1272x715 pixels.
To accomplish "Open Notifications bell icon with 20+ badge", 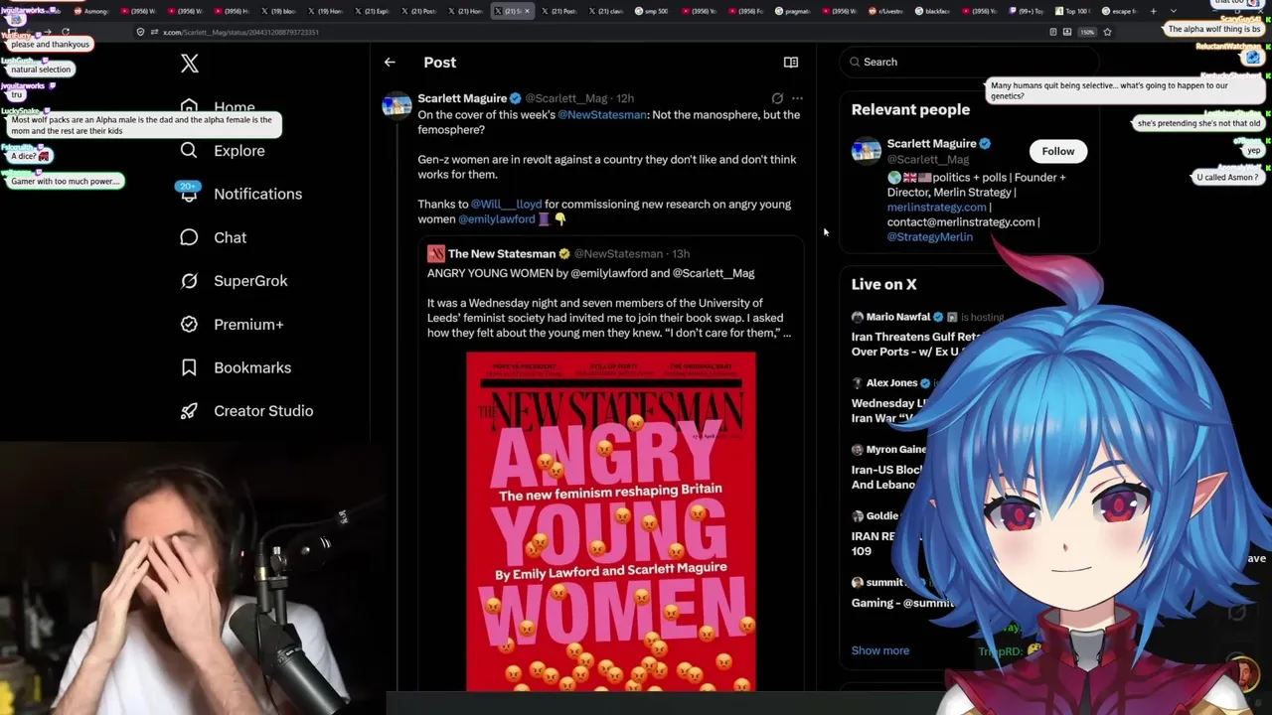I will coord(189,192).
